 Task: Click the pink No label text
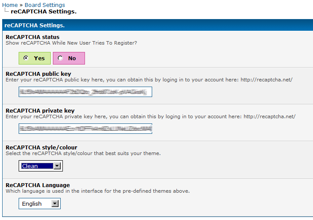pos(72,58)
